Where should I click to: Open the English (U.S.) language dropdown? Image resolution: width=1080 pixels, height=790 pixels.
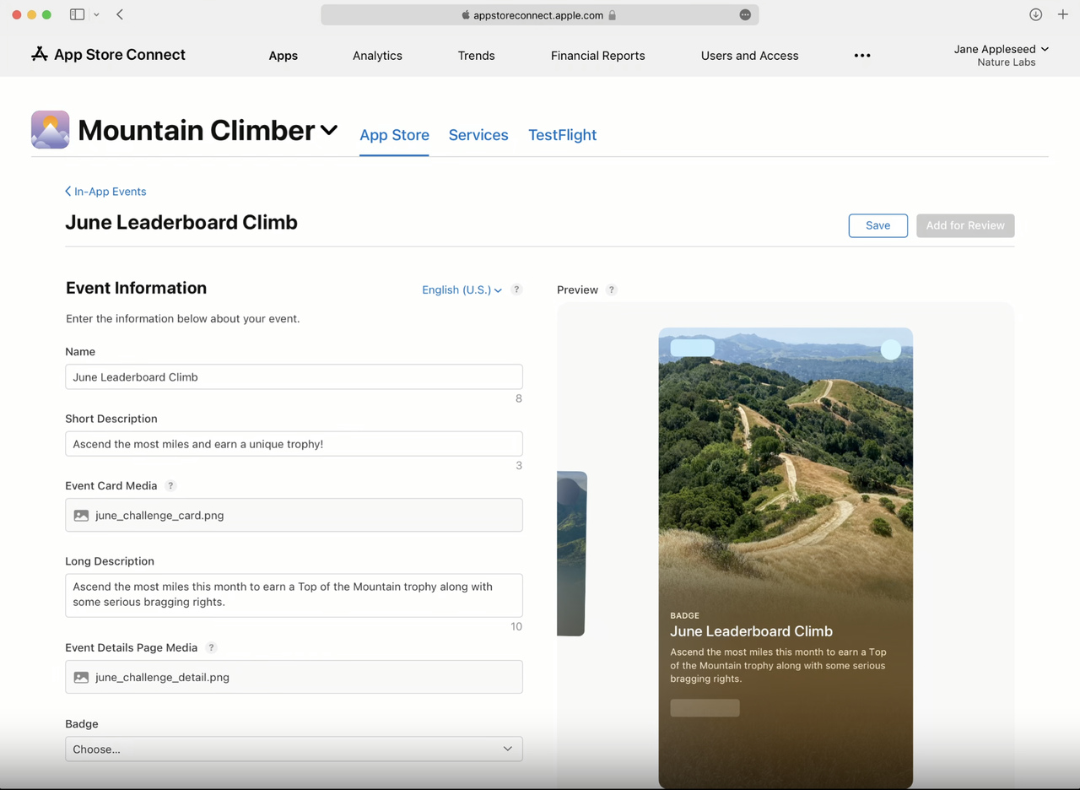pos(462,289)
